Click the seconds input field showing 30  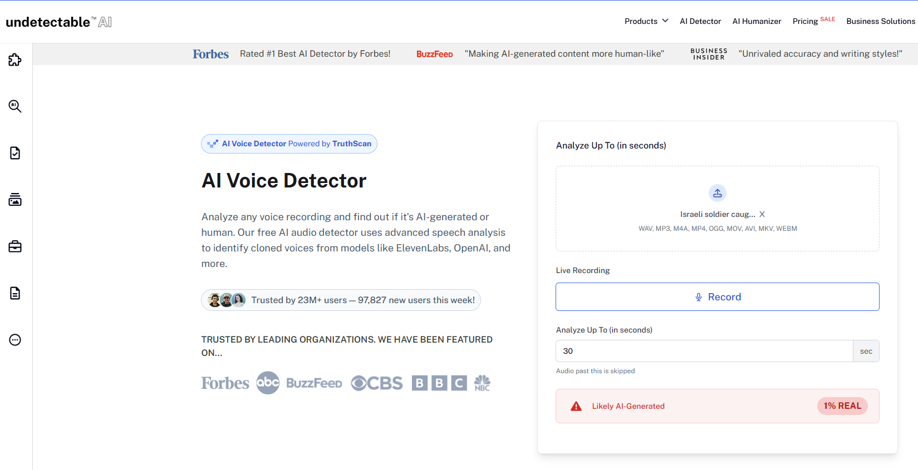(x=704, y=351)
